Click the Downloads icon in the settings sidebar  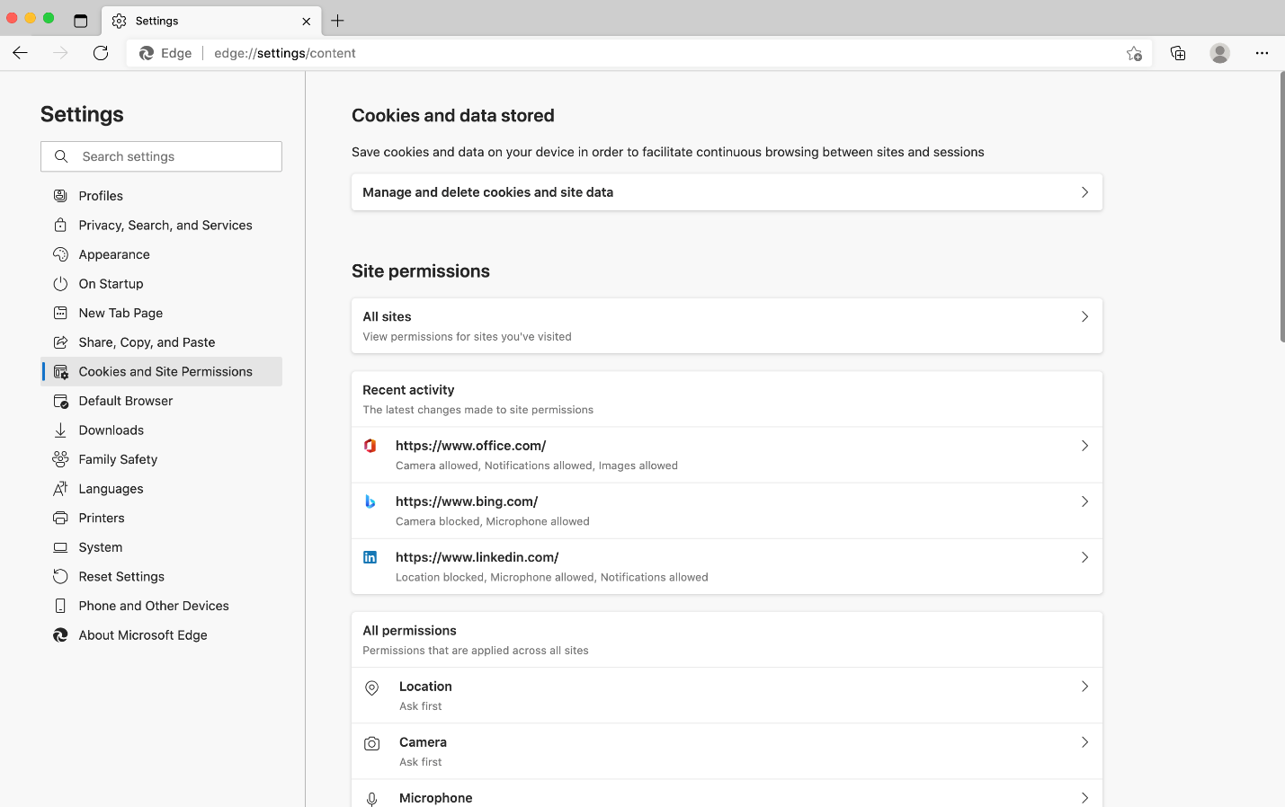tap(59, 430)
